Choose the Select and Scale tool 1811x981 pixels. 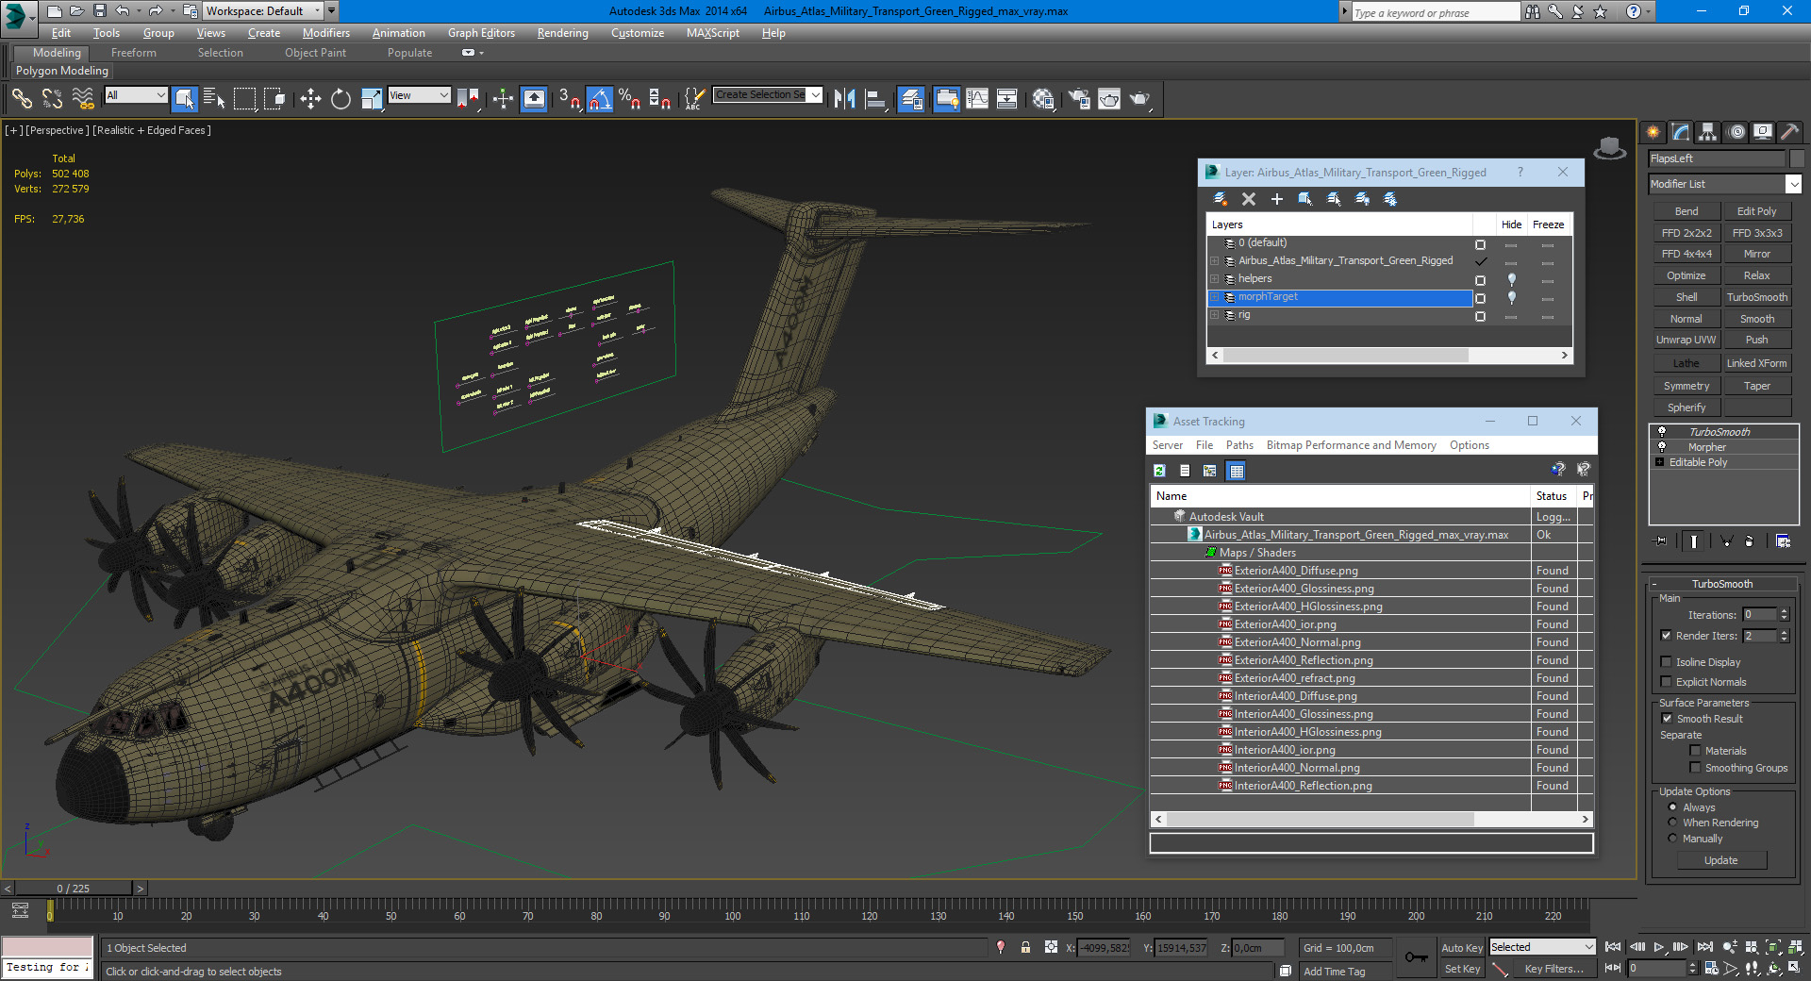point(372,98)
